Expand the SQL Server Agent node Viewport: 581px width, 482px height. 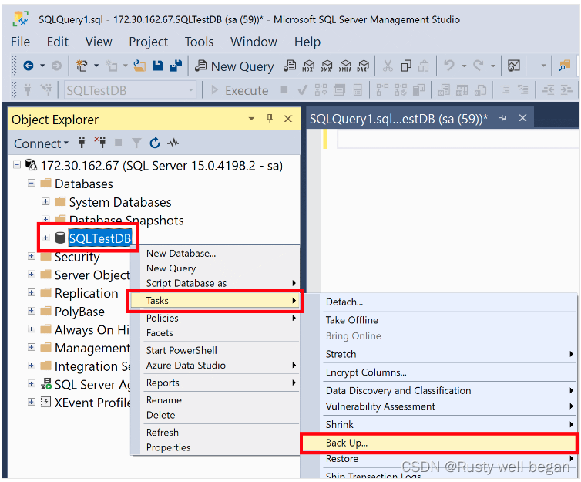(32, 384)
